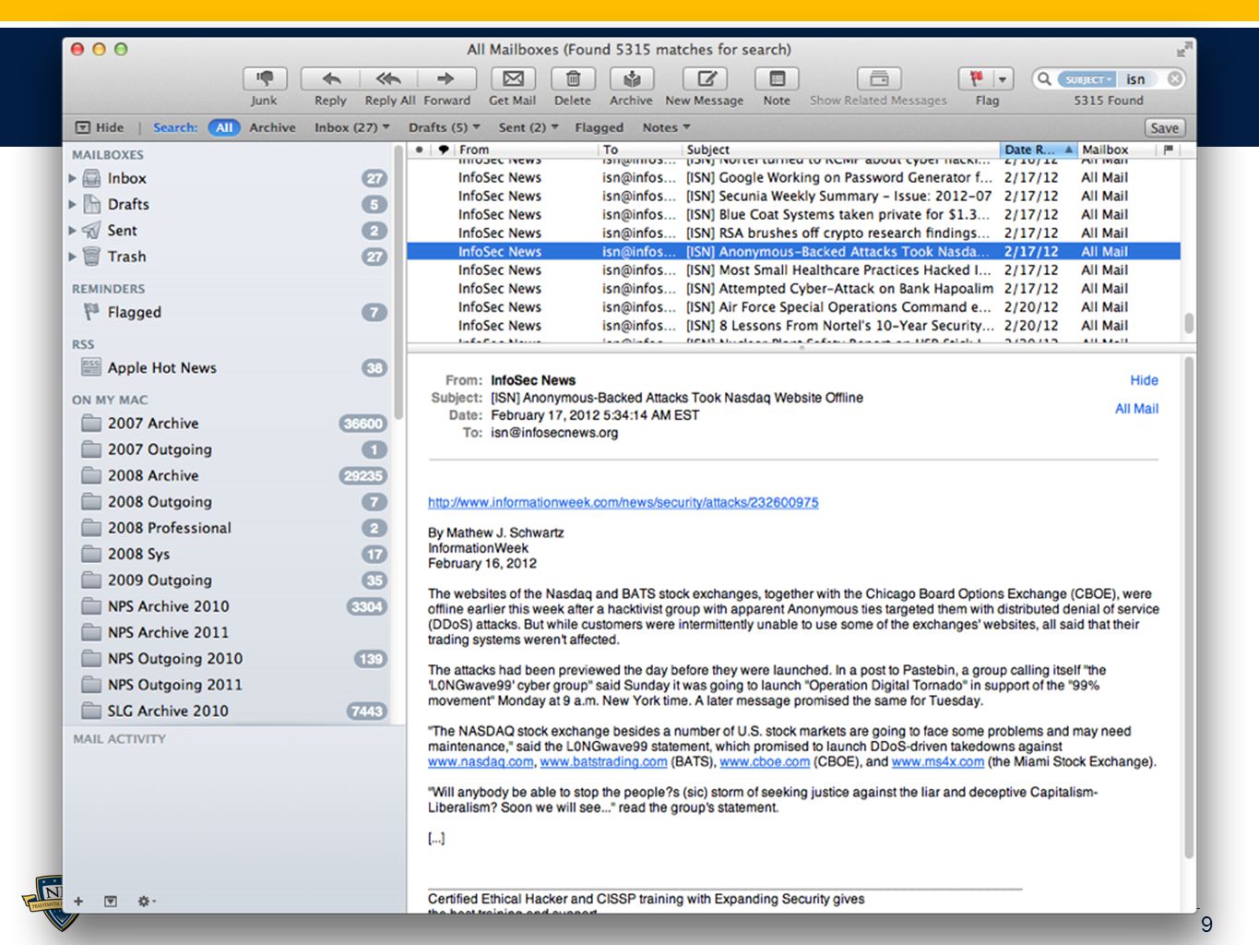Sort by Date Received column
This screenshot has width=1259, height=945.
1038,150
